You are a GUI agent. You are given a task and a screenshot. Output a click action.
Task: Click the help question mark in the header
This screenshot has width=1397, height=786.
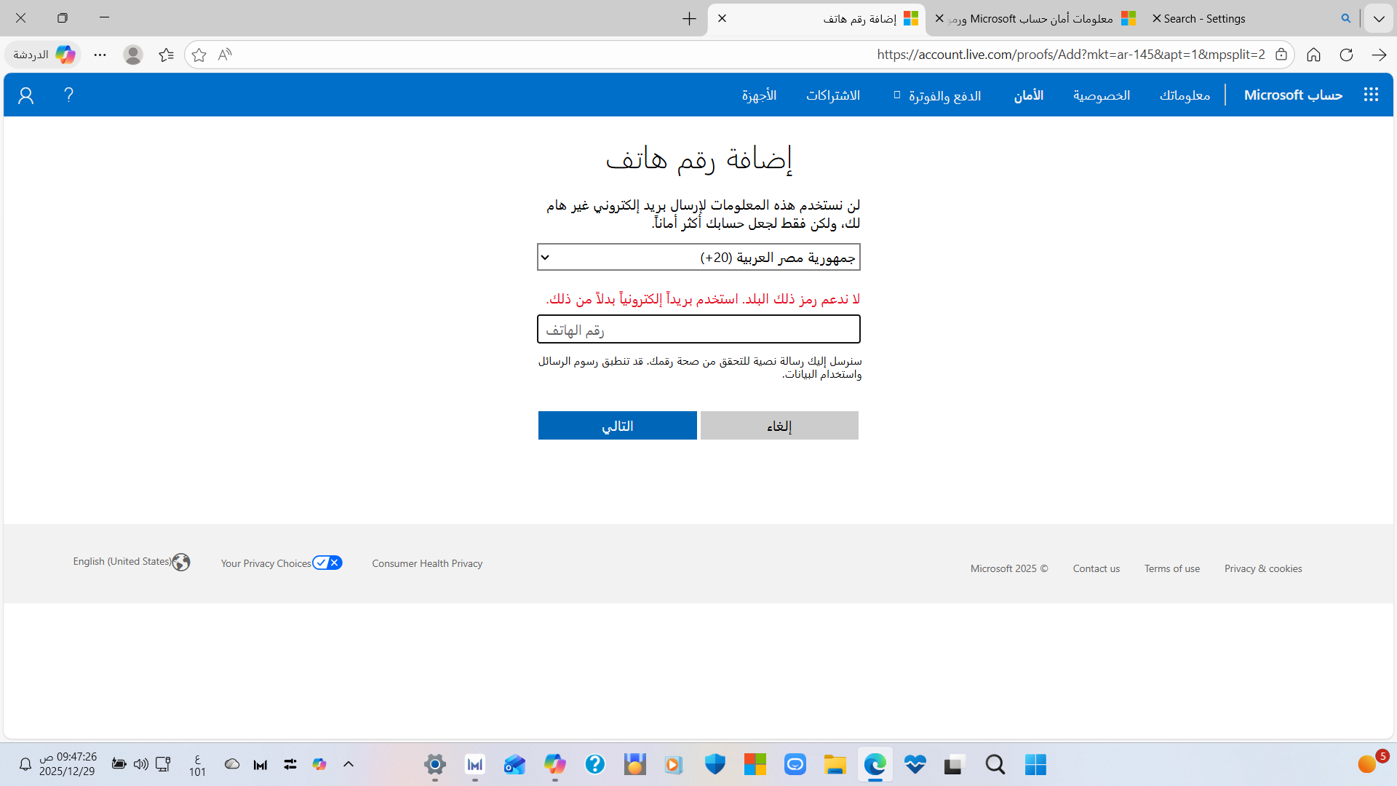(x=68, y=95)
